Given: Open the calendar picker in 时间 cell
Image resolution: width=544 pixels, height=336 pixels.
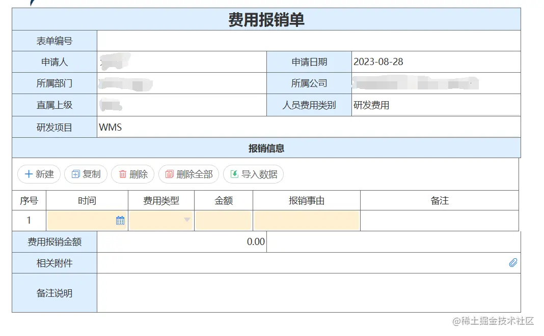Looking at the screenshot, I should pos(120,221).
